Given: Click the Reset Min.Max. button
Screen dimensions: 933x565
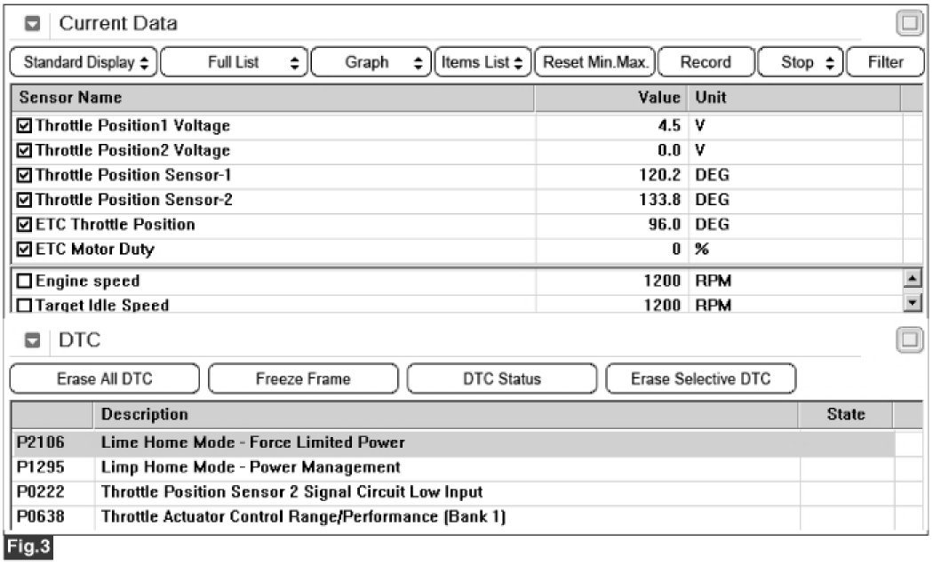Looking at the screenshot, I should [595, 62].
